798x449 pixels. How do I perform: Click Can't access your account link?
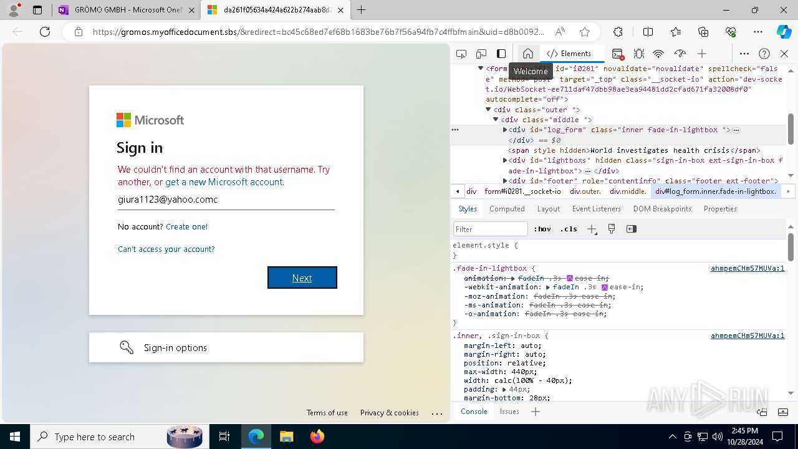tap(166, 249)
